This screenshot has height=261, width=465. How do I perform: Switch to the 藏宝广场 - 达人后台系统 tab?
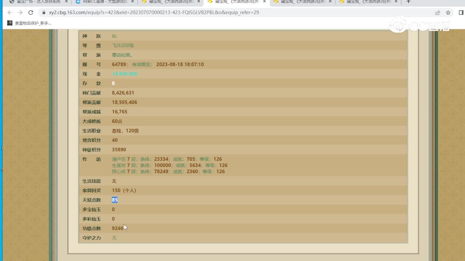click(x=36, y=2)
